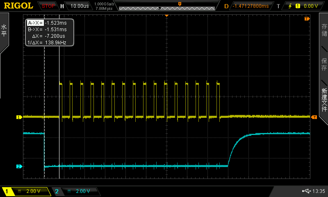
Task: Select the D delay value -1.47127800ms
Action: pyautogui.click(x=251, y=6)
